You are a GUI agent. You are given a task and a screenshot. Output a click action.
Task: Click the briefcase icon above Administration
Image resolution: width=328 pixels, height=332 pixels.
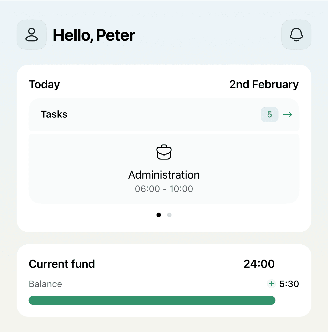click(x=164, y=152)
